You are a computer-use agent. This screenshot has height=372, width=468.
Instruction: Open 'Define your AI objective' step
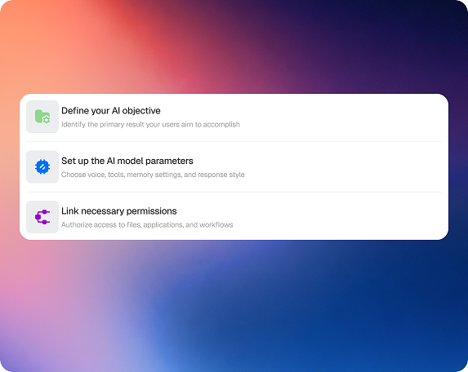point(111,111)
